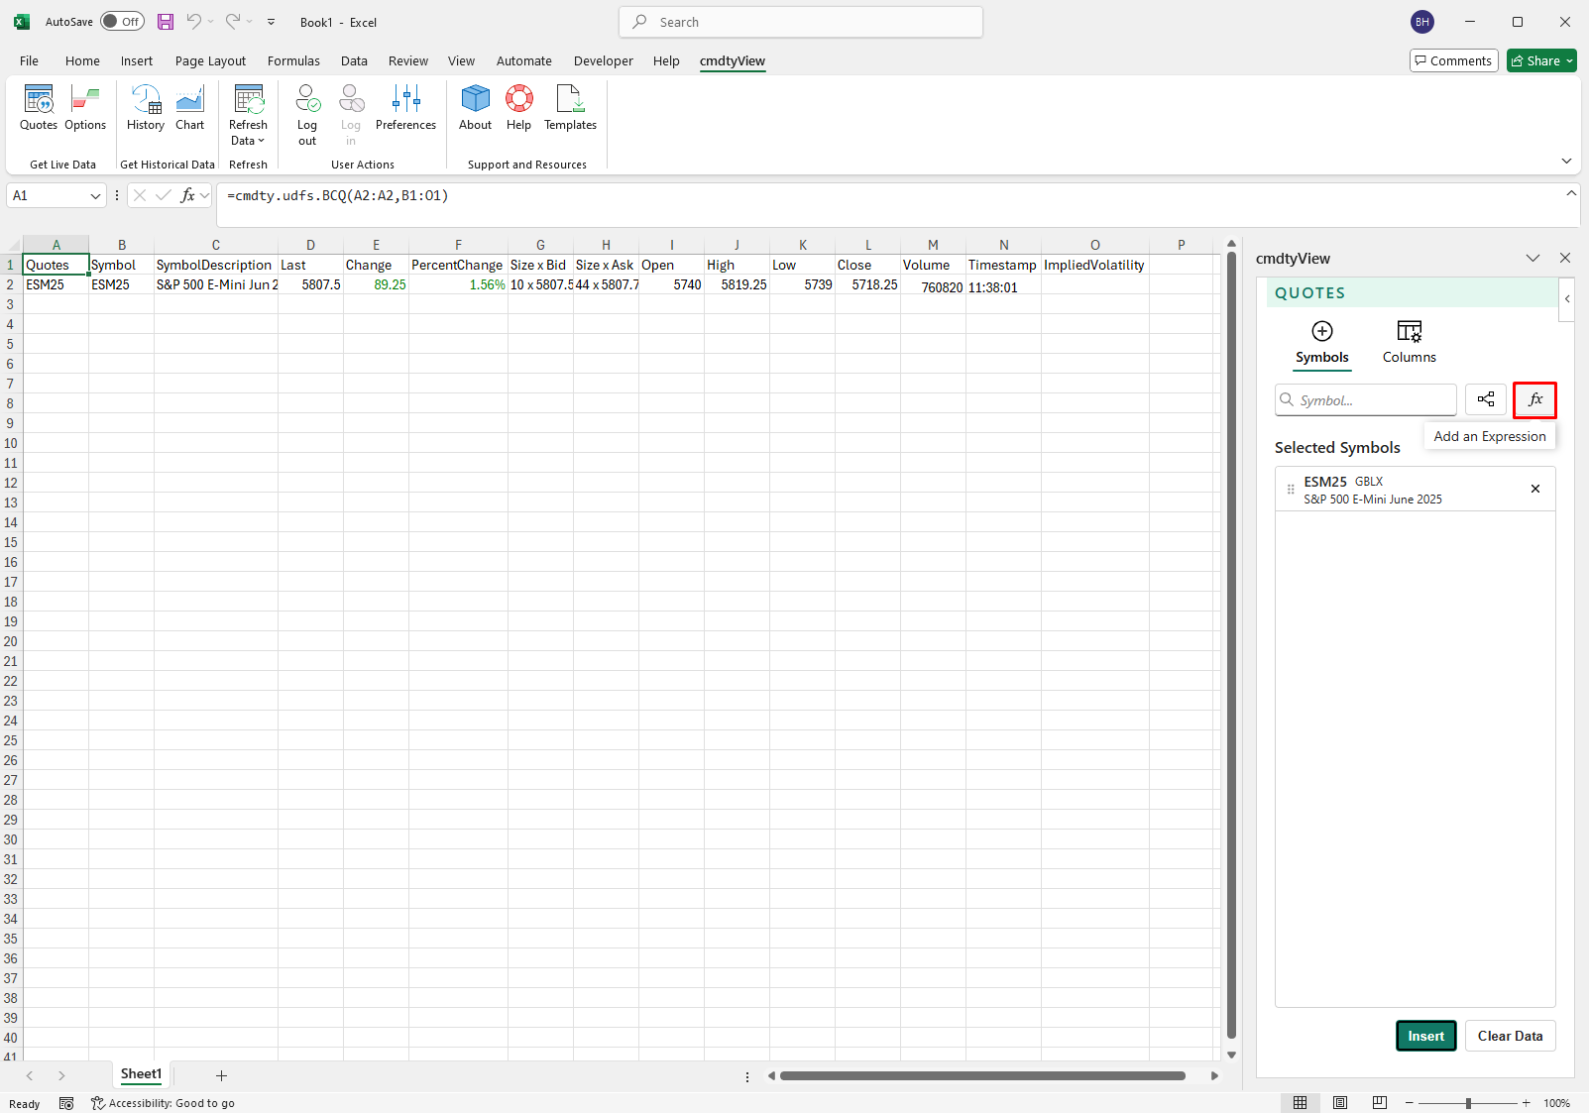Open the File menu
The height and width of the screenshot is (1113, 1589).
pos(29,60)
